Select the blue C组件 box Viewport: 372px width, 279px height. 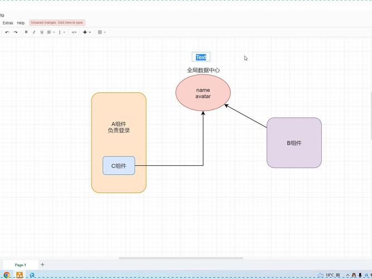(x=119, y=166)
